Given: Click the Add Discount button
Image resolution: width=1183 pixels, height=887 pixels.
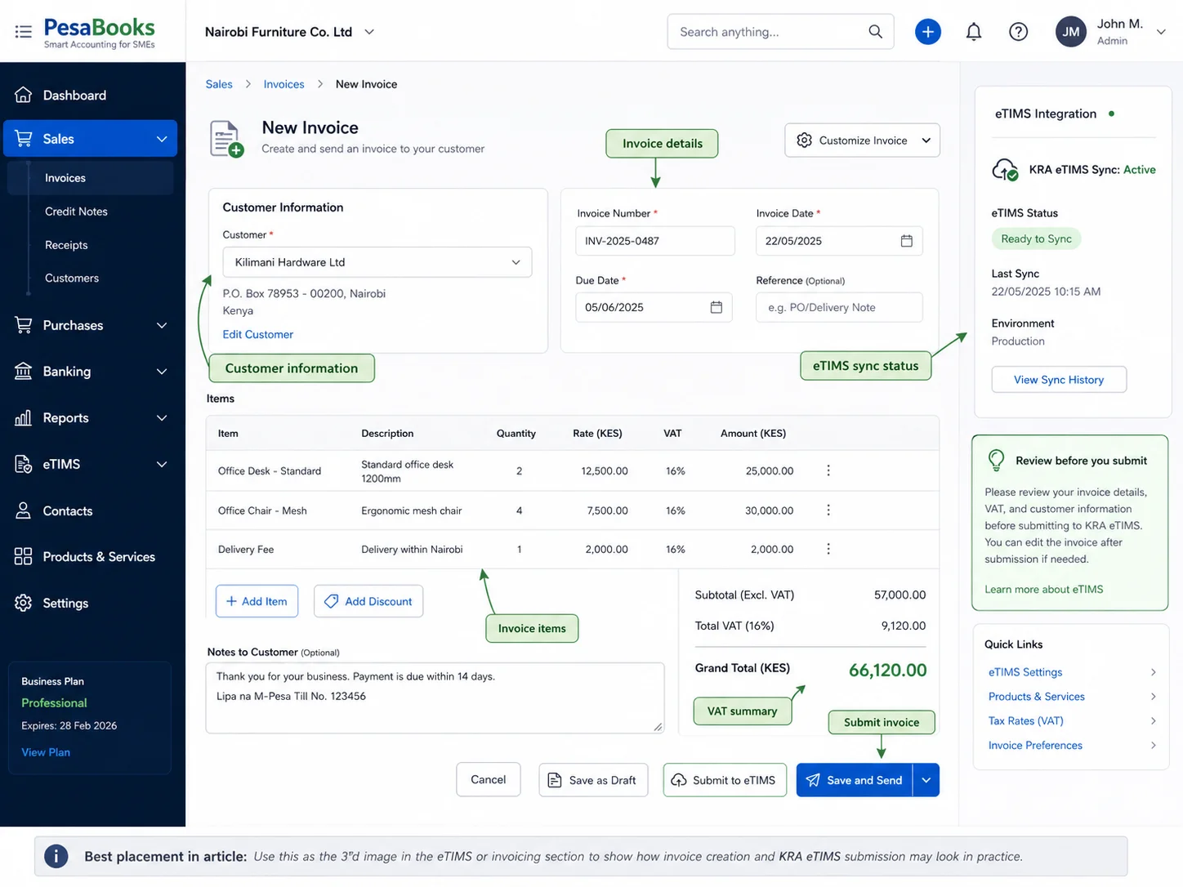Looking at the screenshot, I should [368, 601].
